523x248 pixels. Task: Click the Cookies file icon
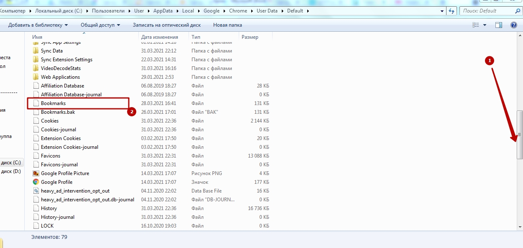[36, 121]
